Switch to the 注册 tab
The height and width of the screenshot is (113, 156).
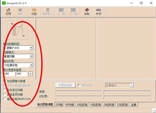(133, 104)
